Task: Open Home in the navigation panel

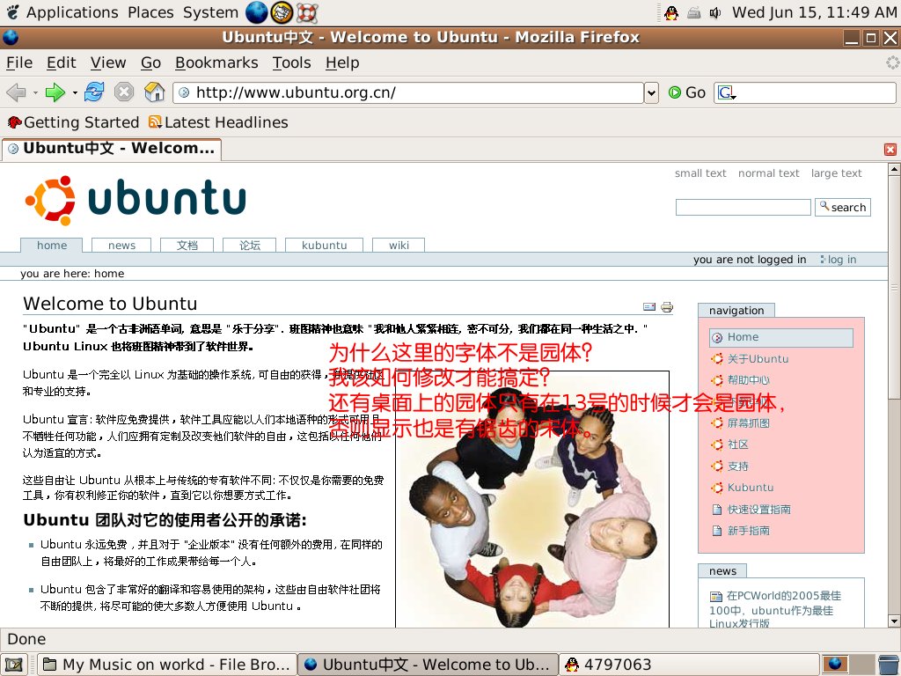Action: (x=781, y=337)
